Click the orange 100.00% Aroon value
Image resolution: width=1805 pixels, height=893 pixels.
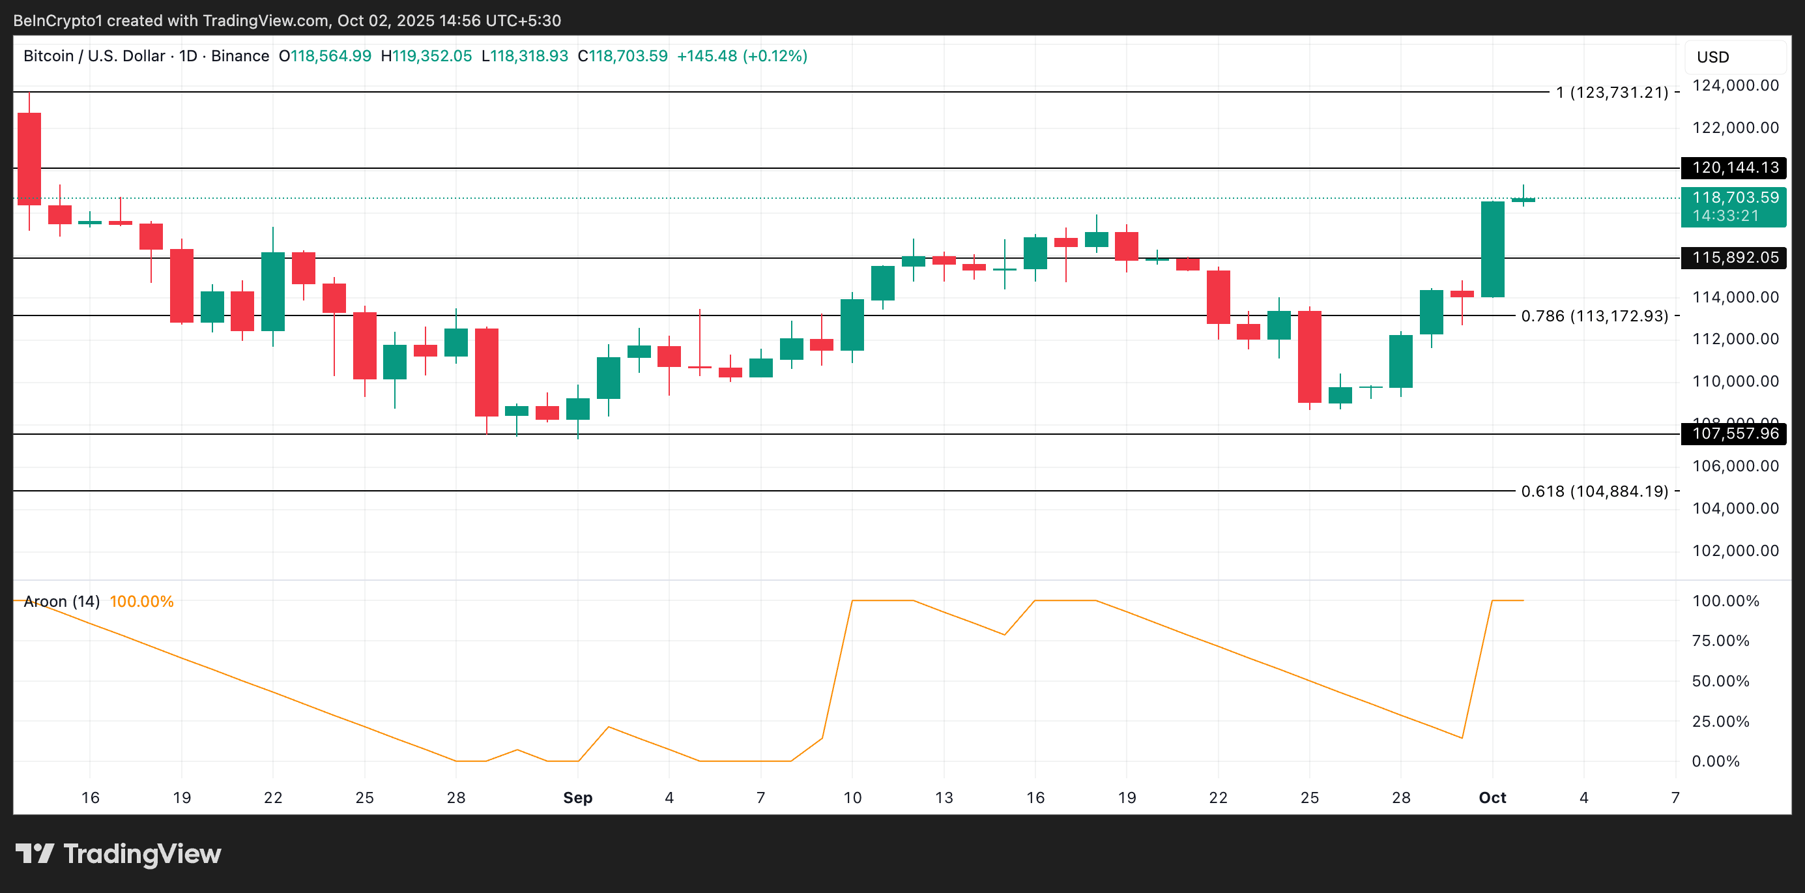[141, 602]
